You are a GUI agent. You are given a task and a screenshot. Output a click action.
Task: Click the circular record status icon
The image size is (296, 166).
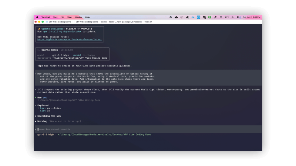pyautogui.click(x=171, y=17)
